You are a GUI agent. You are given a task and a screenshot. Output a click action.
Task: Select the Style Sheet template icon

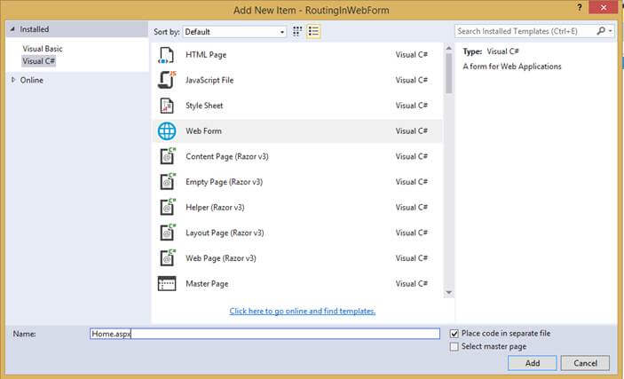[166, 106]
